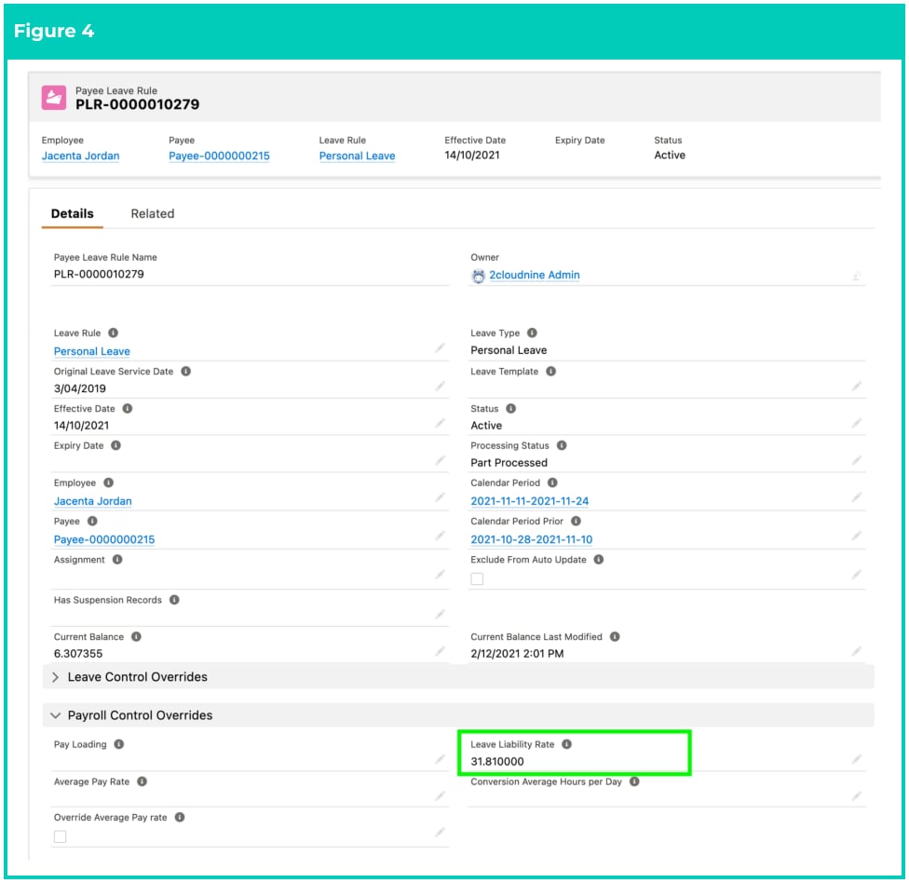Click info icon next to Expiry Date field
909x883 pixels.
coord(115,445)
